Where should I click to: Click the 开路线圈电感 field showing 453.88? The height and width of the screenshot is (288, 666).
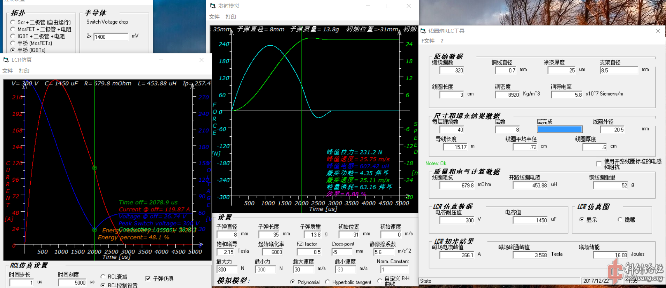pos(530,185)
